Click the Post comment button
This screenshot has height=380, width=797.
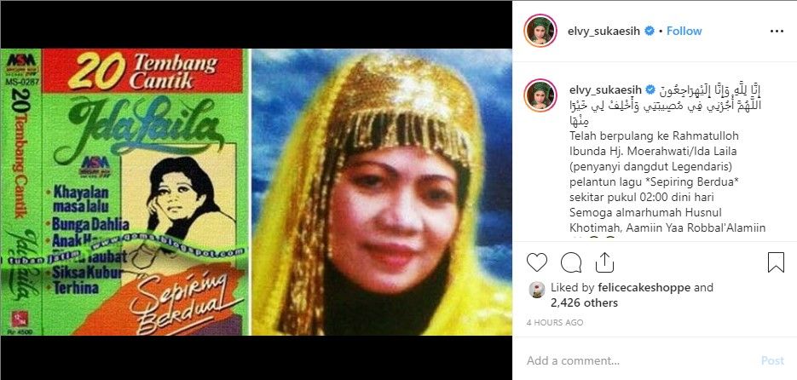pyautogui.click(x=772, y=360)
